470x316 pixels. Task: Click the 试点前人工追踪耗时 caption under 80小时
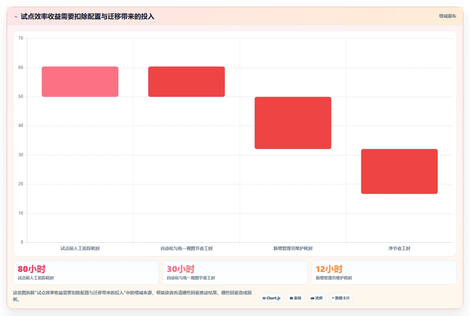[36, 278]
